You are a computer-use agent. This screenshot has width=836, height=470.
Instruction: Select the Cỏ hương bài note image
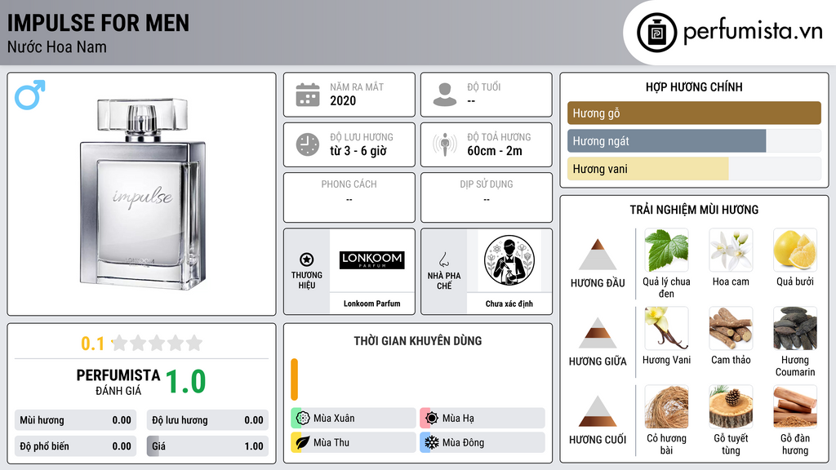tap(666, 407)
